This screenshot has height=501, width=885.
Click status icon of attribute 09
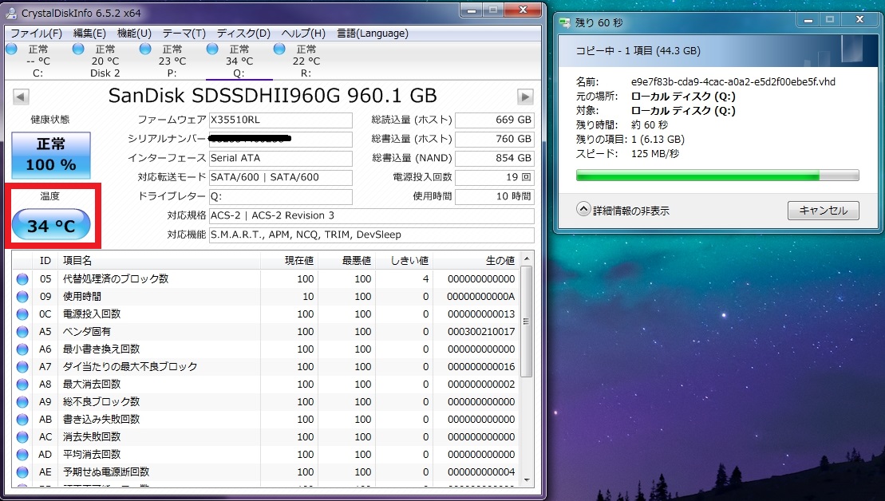pyautogui.click(x=22, y=296)
